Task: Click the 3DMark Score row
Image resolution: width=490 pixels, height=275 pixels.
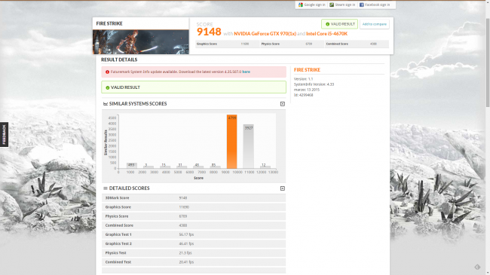Action: point(194,198)
